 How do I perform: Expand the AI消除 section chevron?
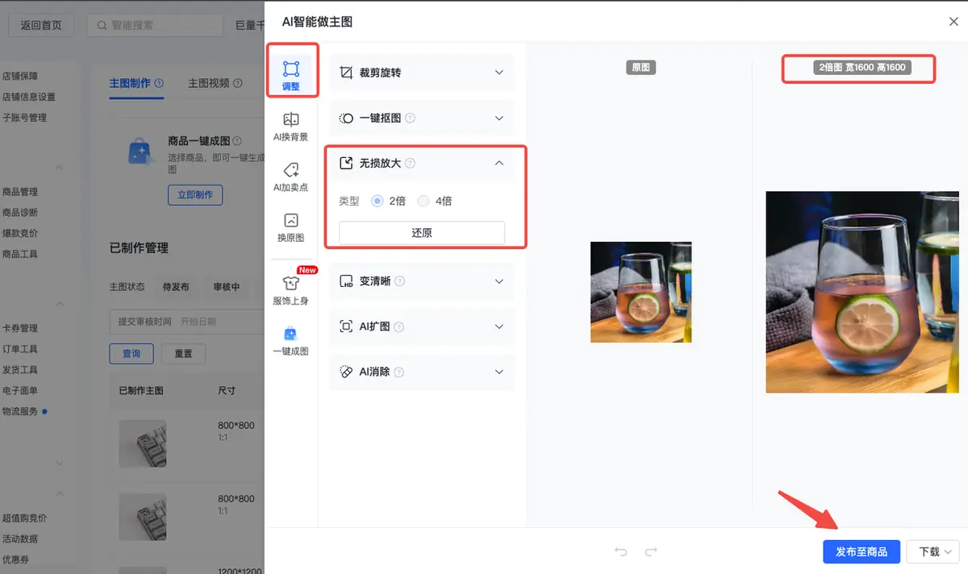(x=499, y=372)
